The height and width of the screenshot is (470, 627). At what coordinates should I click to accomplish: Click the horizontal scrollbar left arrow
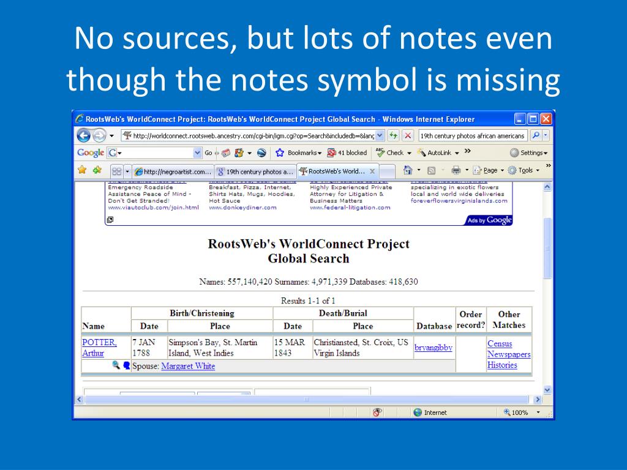[79, 399]
